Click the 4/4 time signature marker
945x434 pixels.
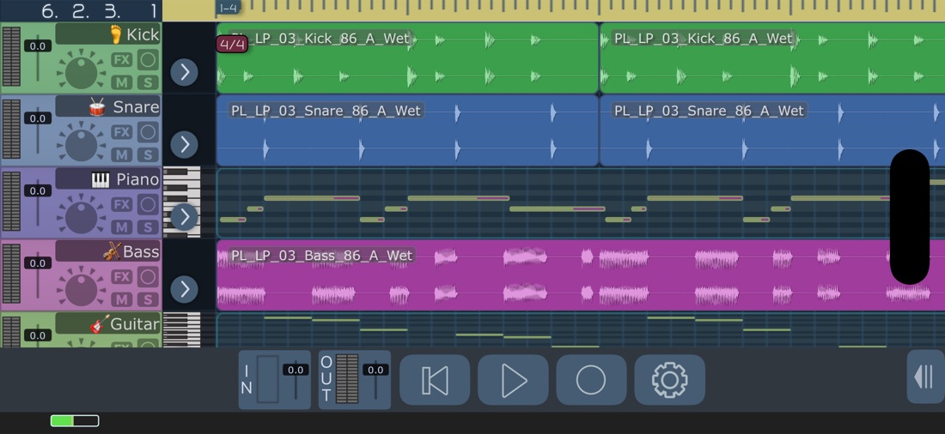point(232,45)
